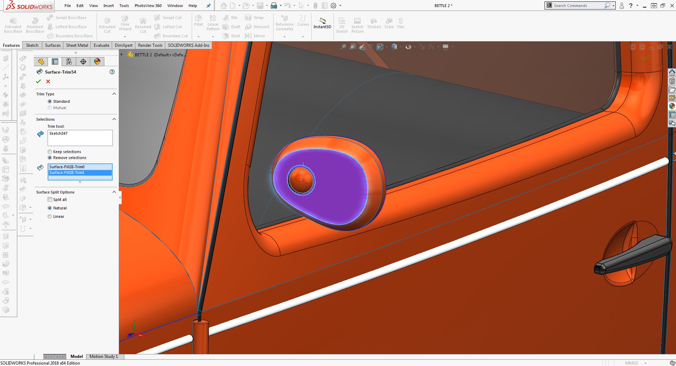Open View Orientation cube icon
676x366 pixels.
[x=380, y=47]
